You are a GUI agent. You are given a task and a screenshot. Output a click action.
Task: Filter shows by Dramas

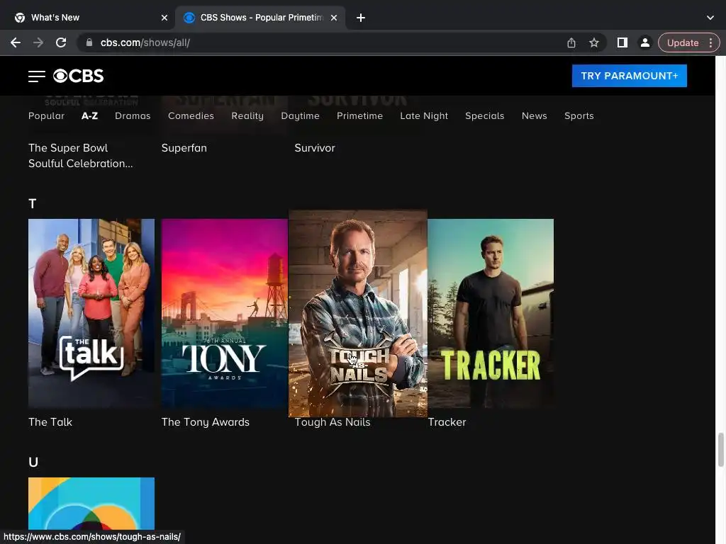[x=133, y=116]
